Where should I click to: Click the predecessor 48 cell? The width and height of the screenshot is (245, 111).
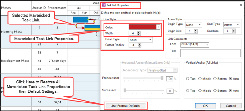[x=57, y=69]
